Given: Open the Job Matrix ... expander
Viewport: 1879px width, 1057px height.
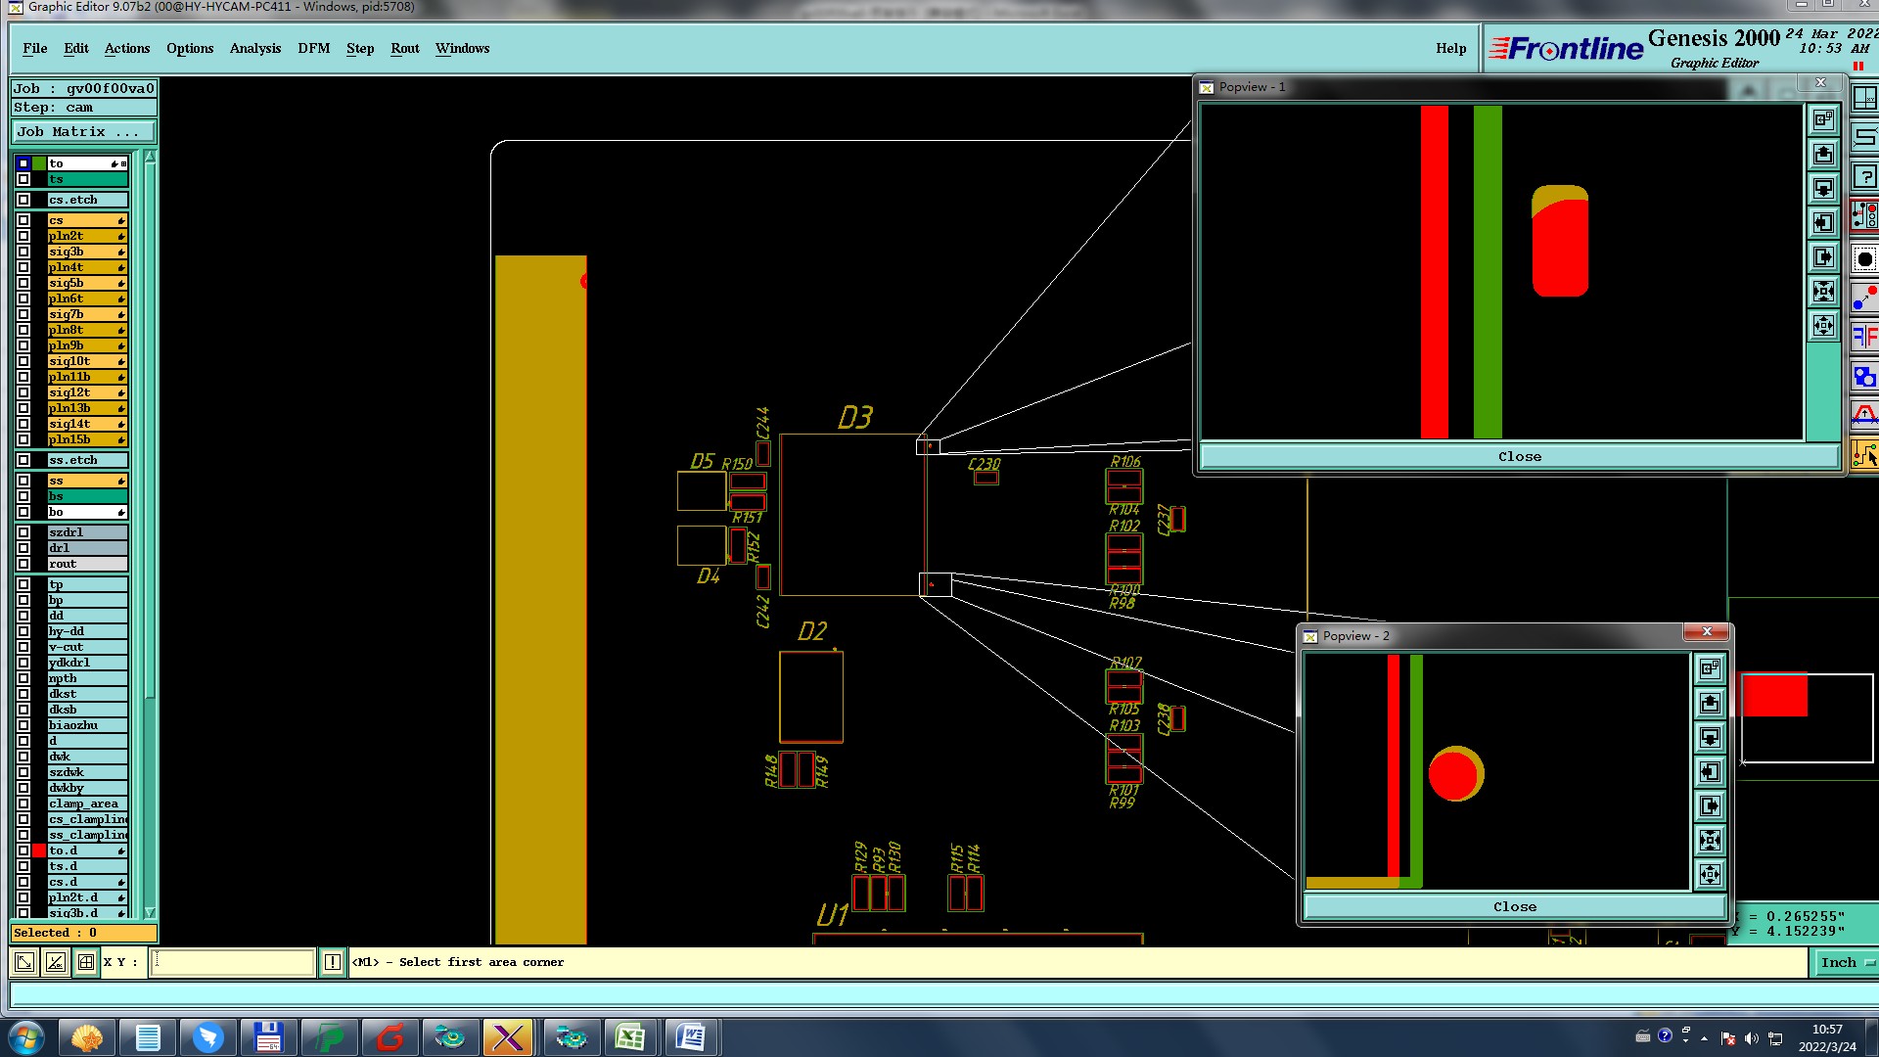Looking at the screenshot, I should [84, 132].
